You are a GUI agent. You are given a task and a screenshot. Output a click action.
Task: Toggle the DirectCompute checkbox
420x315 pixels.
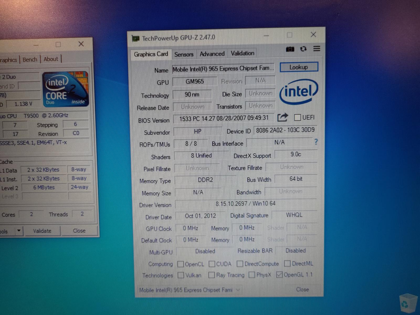click(x=240, y=264)
